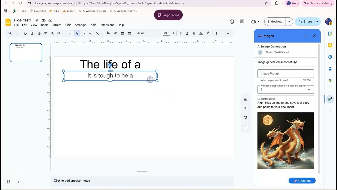Click the Generate button
Viewport: 337px width, 190px height.
pyautogui.click(x=302, y=180)
